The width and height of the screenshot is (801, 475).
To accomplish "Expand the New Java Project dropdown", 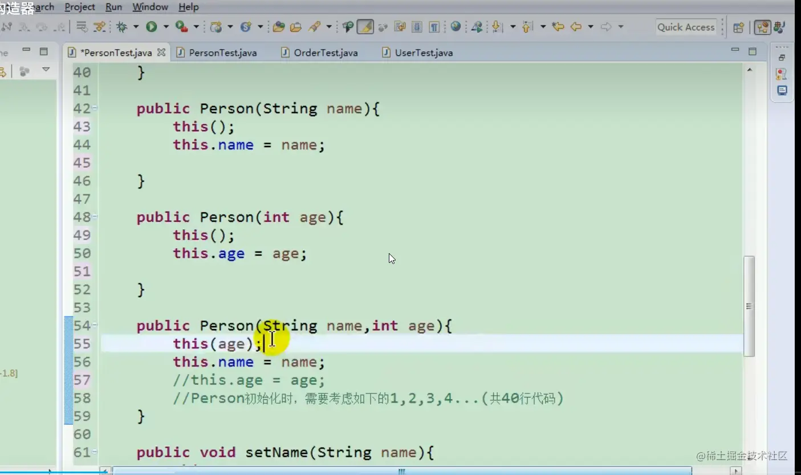I will [x=230, y=27].
